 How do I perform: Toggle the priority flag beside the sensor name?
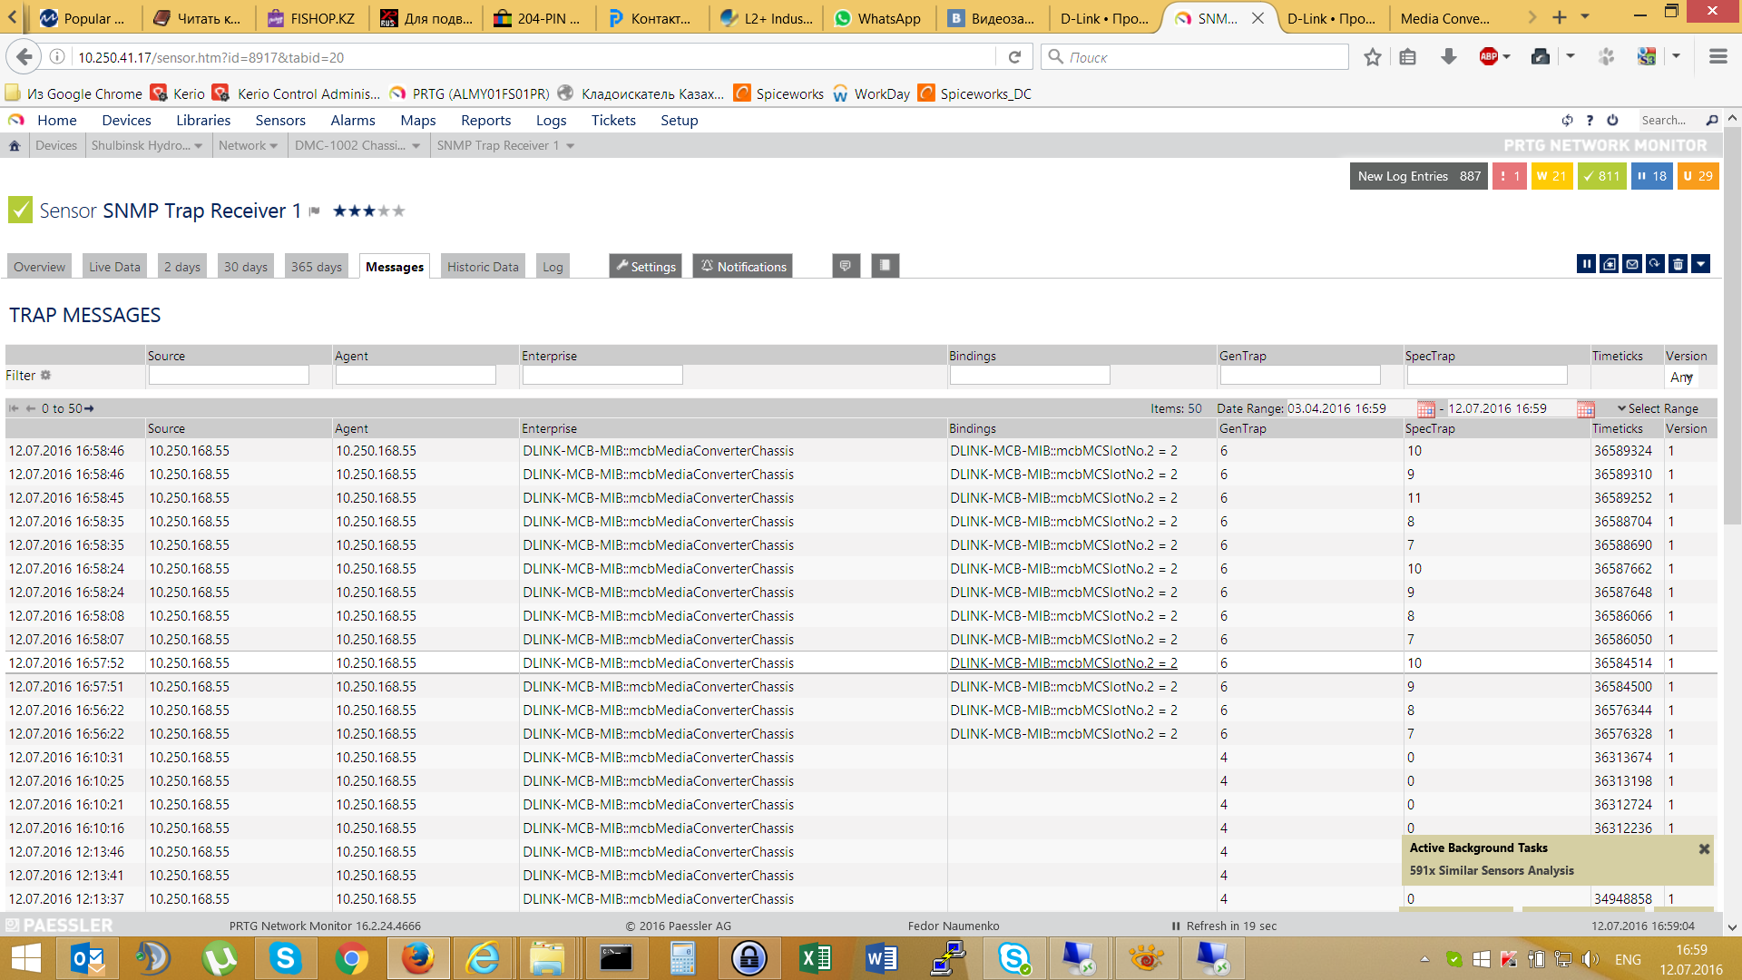coord(315,211)
